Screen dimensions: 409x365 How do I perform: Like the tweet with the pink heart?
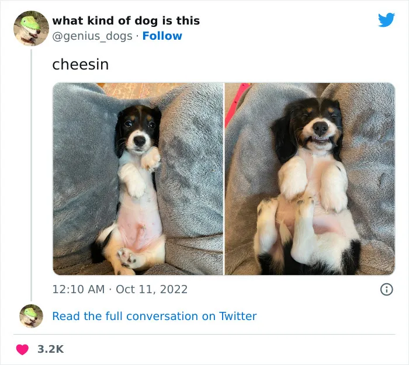click(x=22, y=349)
